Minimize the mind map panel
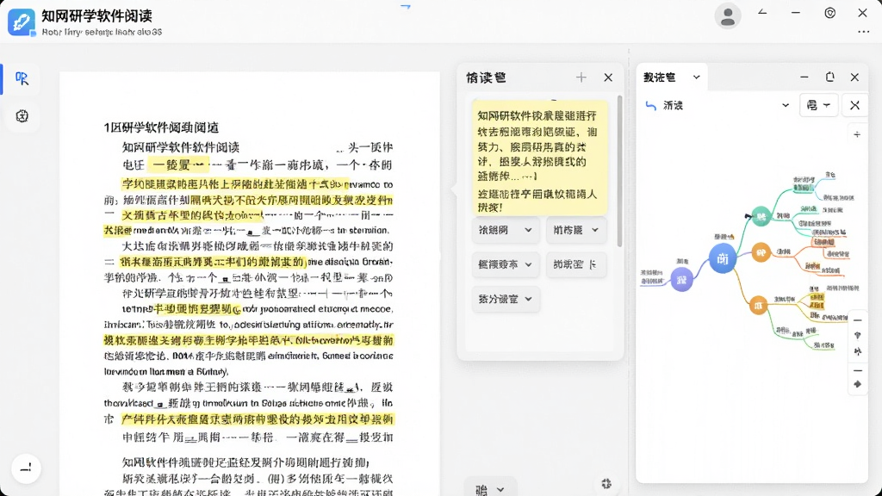Image resolution: width=882 pixels, height=496 pixels. coord(804,77)
